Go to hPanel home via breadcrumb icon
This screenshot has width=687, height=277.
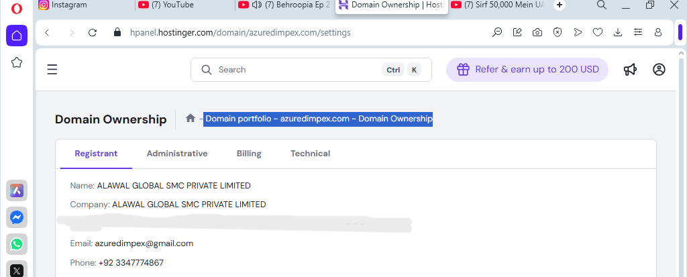(190, 118)
